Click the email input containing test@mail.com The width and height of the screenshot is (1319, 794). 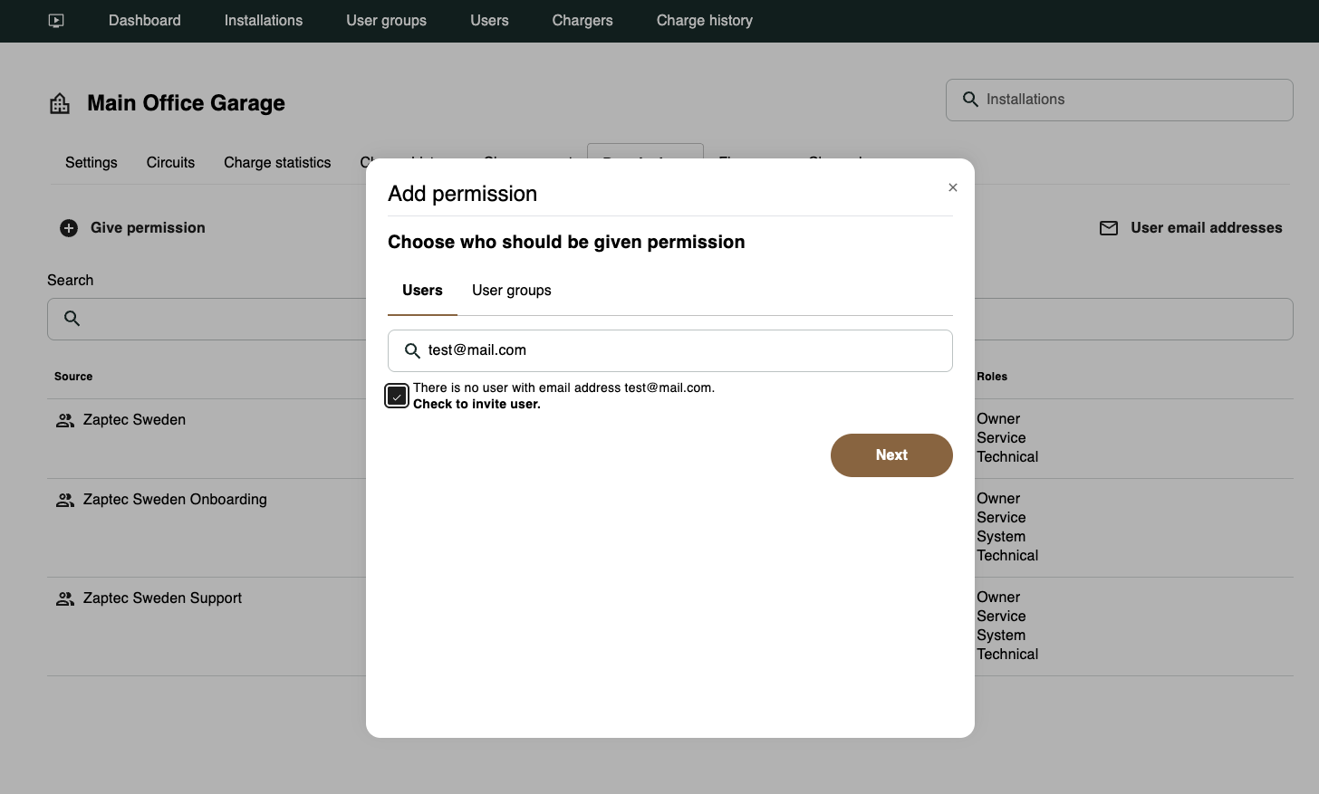point(670,350)
